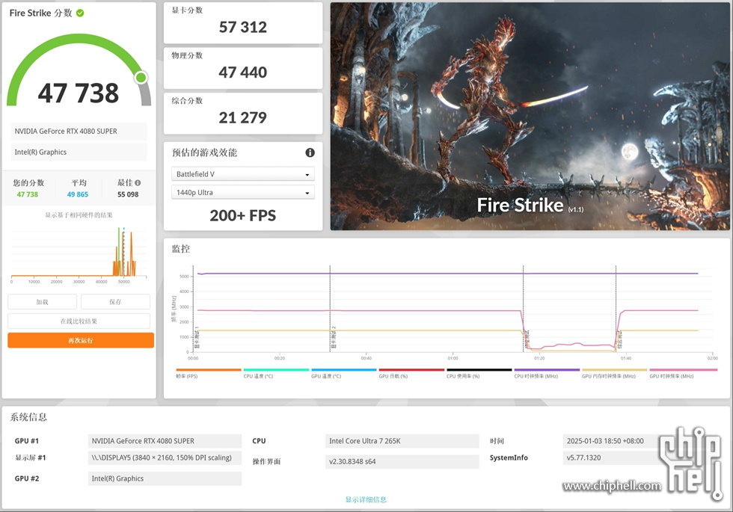
Task: Toggle the CPU 温度 legend swatch
Action: [x=276, y=370]
